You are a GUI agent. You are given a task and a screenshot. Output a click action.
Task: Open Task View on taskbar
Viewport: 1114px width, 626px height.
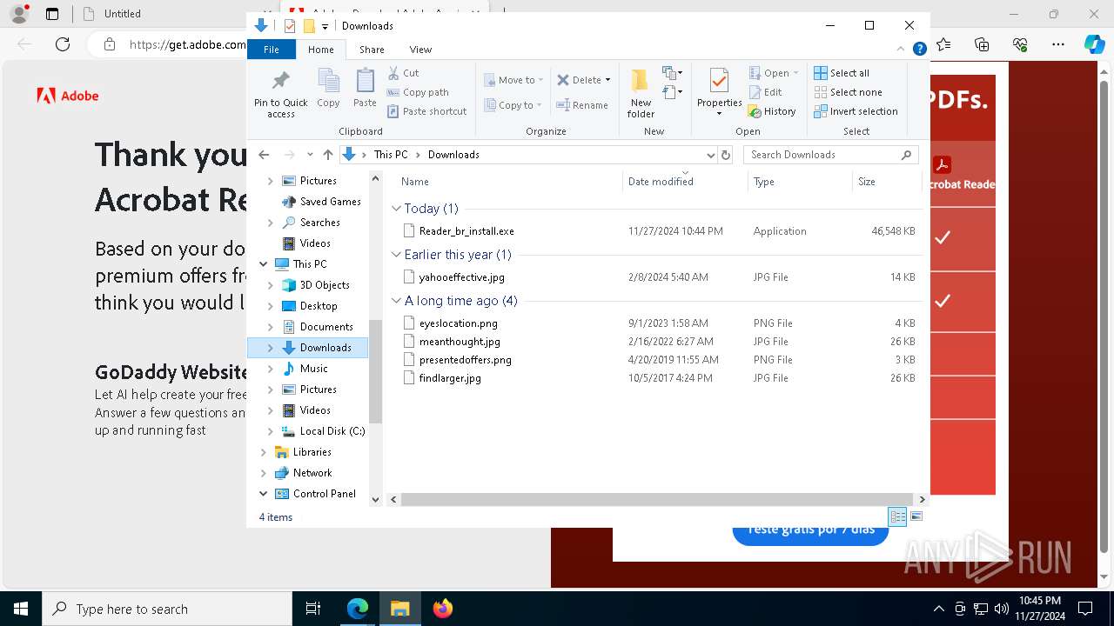(x=313, y=609)
